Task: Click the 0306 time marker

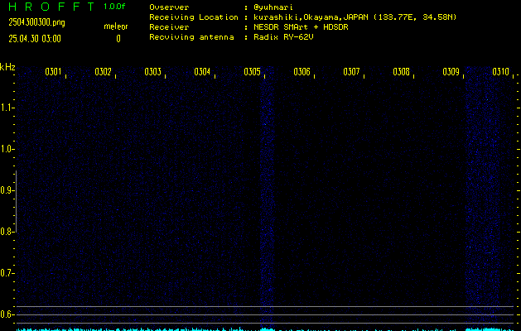Action: click(302, 72)
